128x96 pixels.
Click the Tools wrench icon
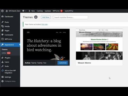pyautogui.click(x=2, y=66)
